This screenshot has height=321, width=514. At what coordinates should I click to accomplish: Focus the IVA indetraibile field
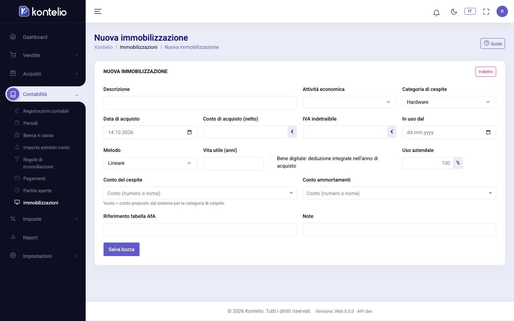345,132
